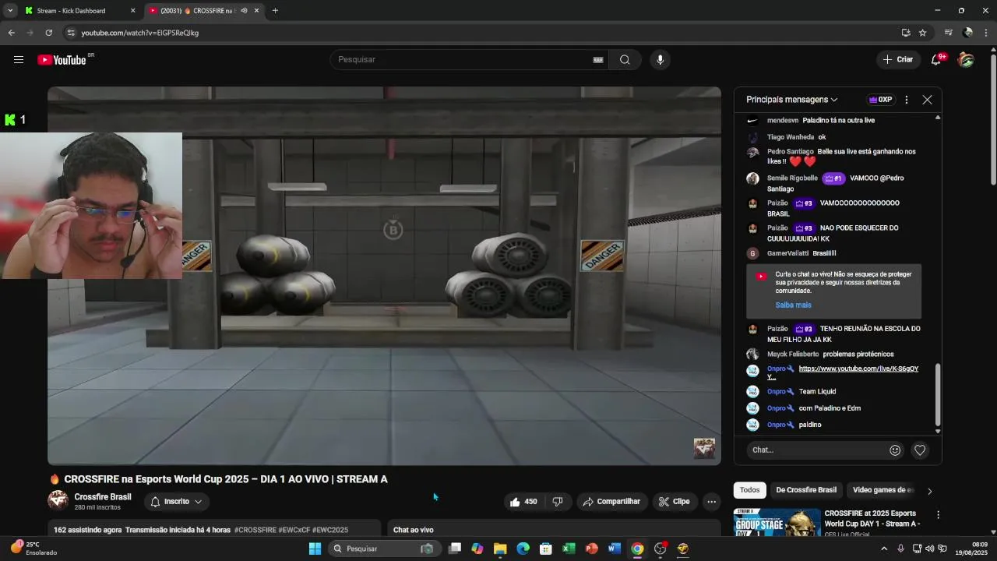This screenshot has width=997, height=561.
Task: Open the Chrome profile avatar
Action: [x=967, y=33]
